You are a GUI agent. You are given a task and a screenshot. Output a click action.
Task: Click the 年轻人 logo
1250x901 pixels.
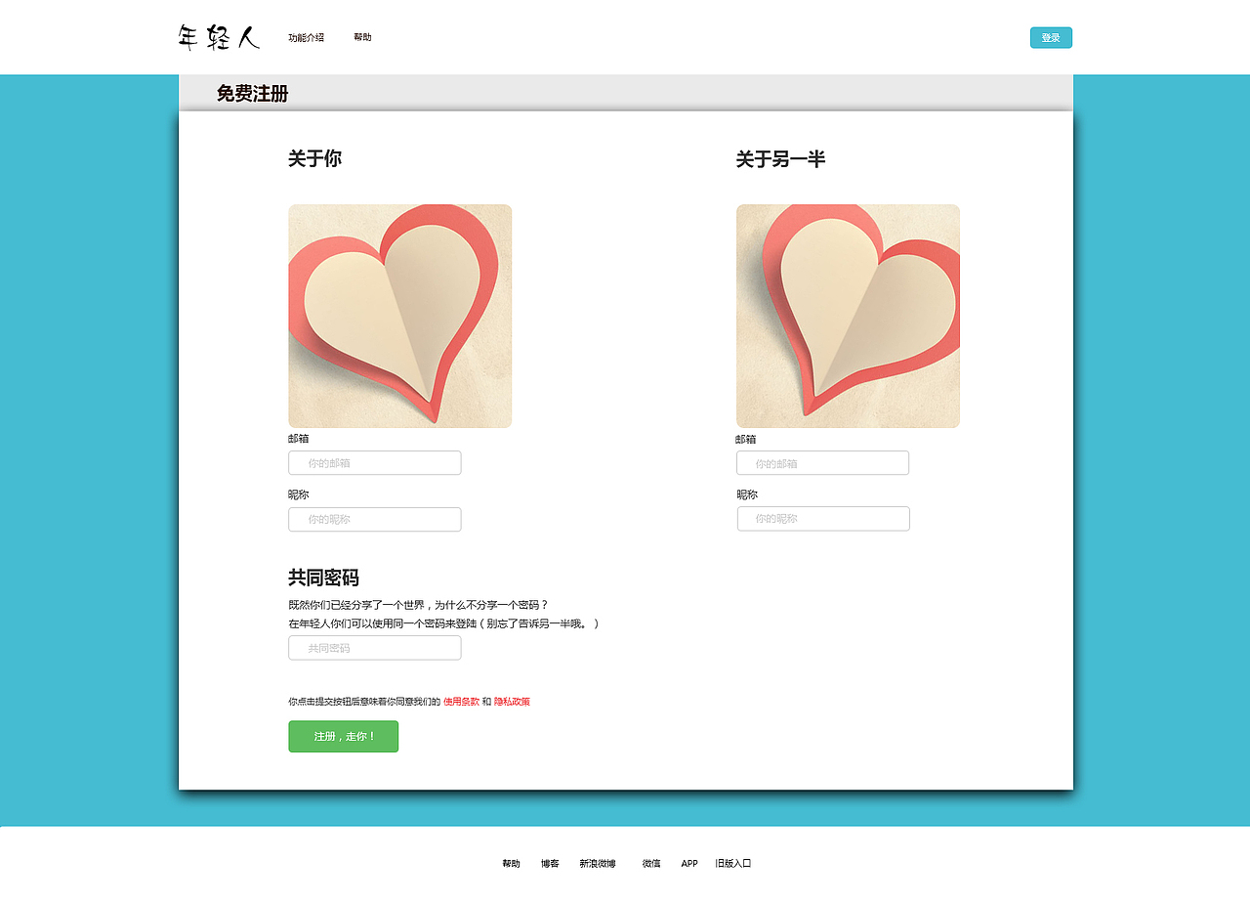tap(219, 37)
